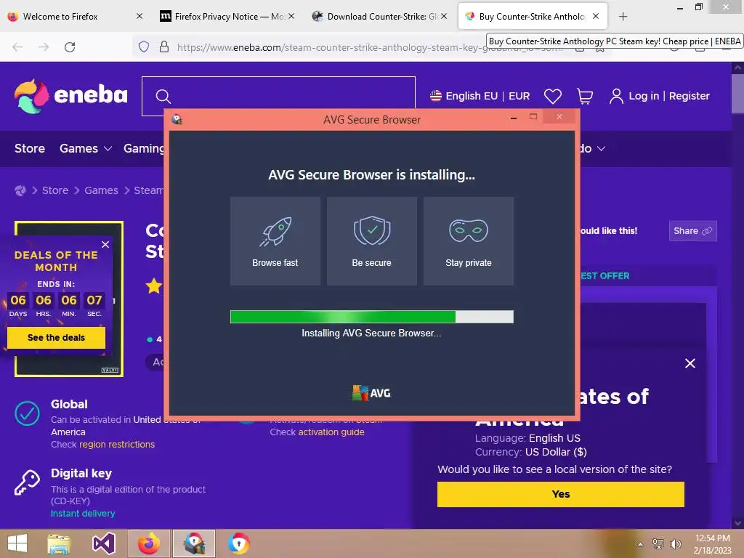
Task: Minimize the AVG Secure Browser installer
Action: pos(514,118)
